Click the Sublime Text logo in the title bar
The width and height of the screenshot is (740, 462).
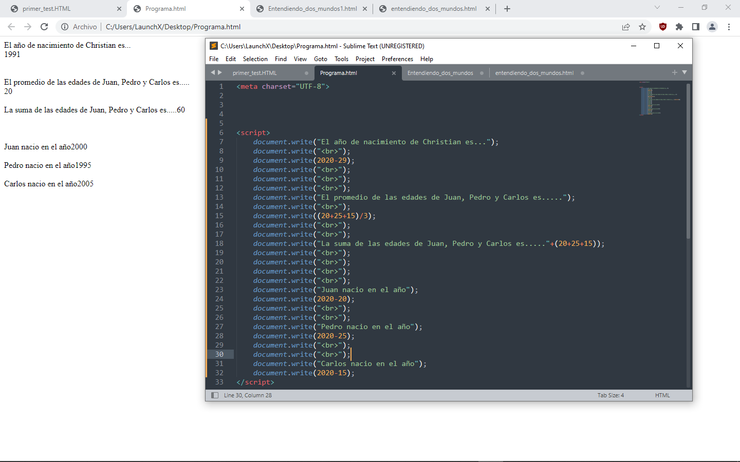[214, 46]
